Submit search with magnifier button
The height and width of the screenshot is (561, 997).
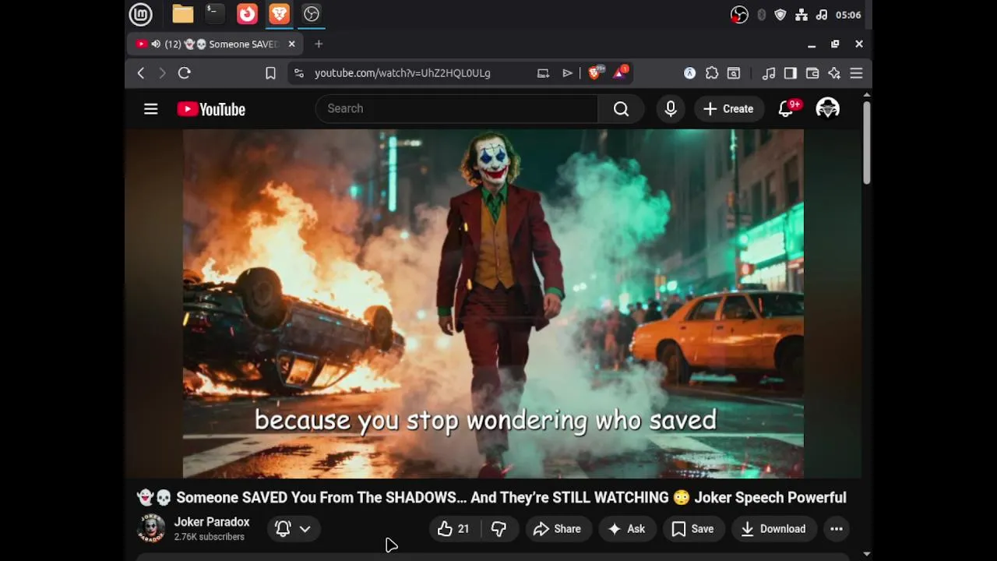click(x=621, y=109)
